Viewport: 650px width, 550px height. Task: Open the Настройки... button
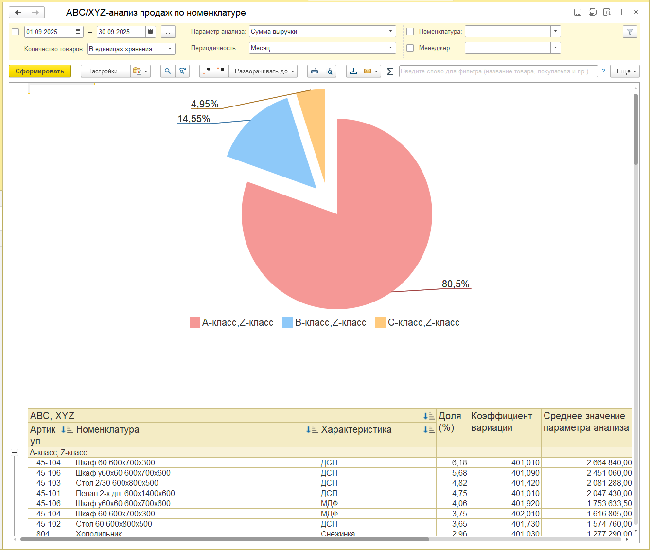105,71
